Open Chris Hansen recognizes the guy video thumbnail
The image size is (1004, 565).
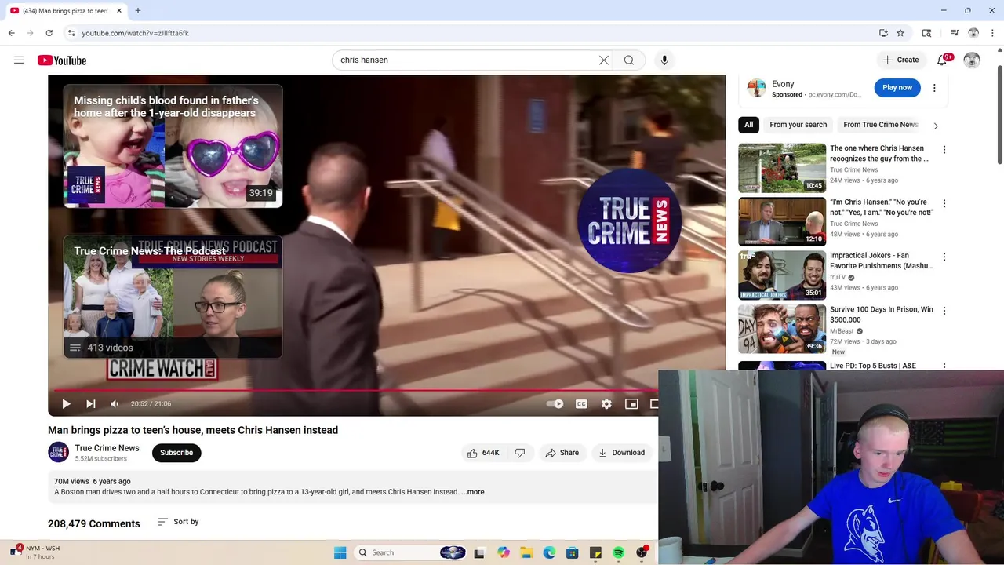(x=782, y=168)
